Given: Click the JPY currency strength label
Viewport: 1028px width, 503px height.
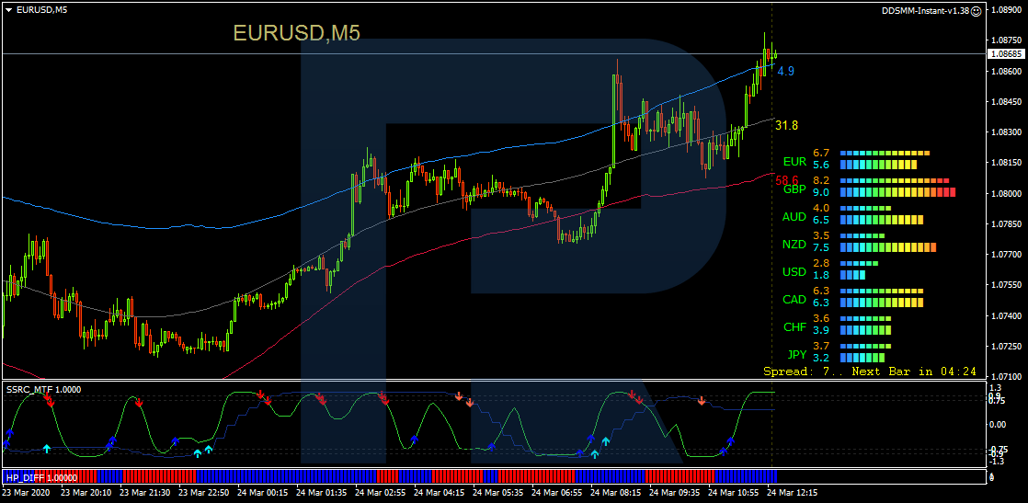Looking at the screenshot, I should click(x=795, y=354).
